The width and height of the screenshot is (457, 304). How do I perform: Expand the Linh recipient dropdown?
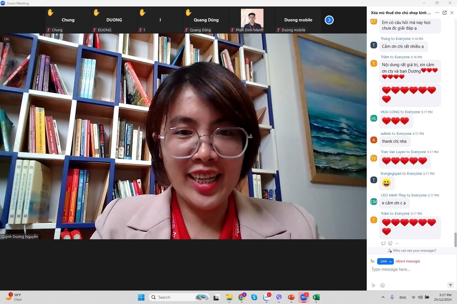[x=385, y=261]
